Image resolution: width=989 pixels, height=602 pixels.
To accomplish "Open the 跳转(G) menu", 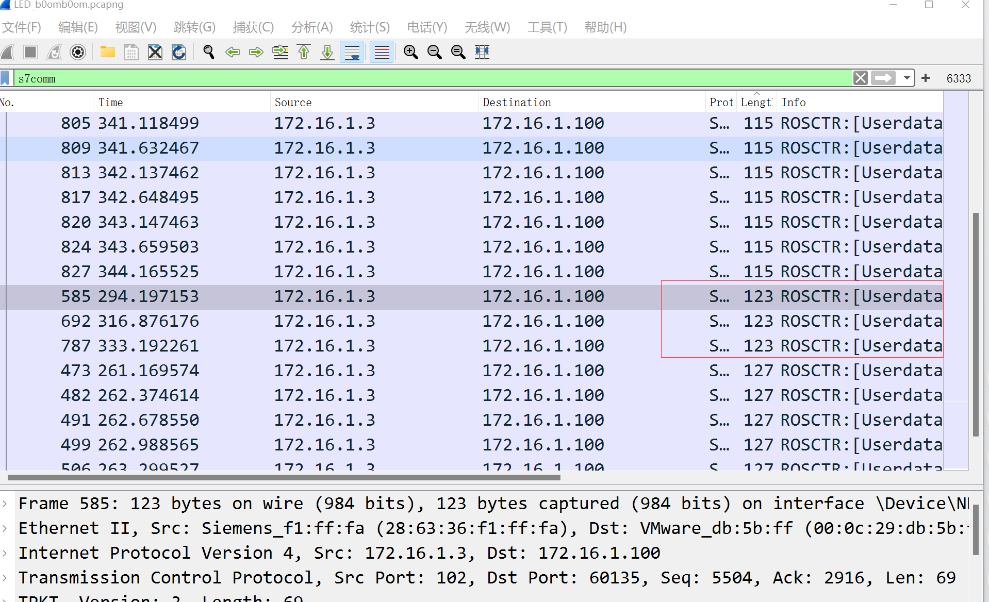I will click(x=194, y=27).
